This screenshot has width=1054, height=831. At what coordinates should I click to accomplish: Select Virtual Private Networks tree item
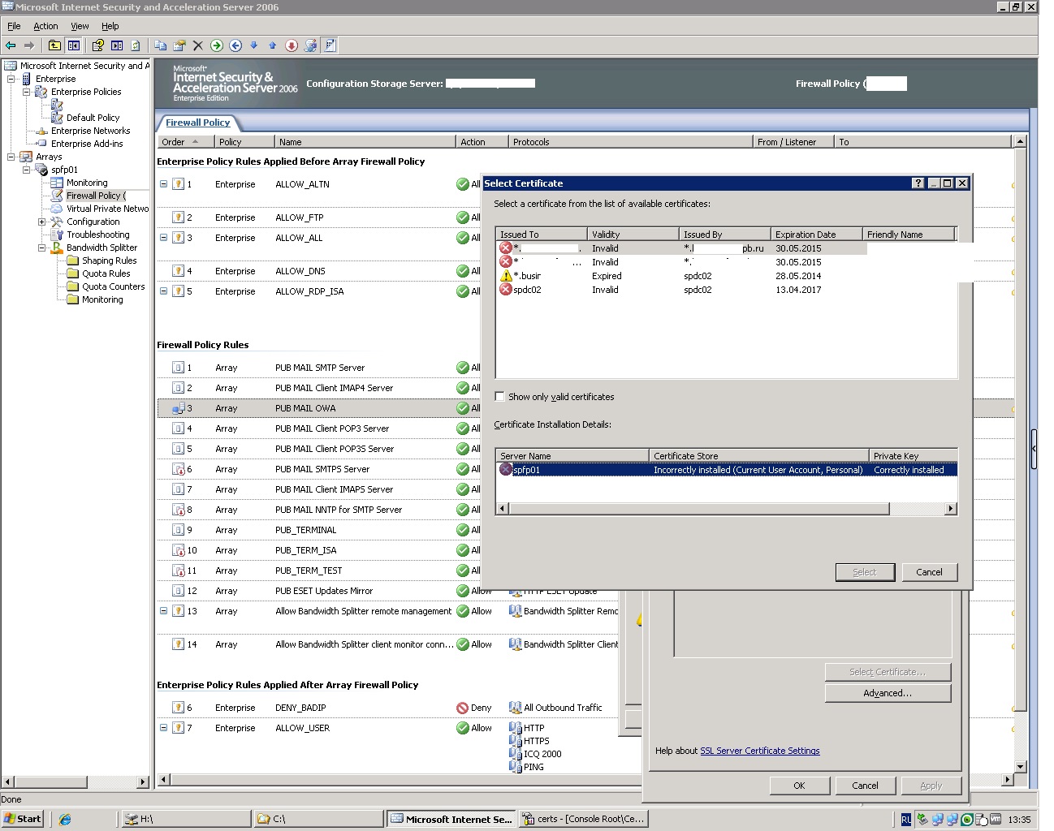point(107,209)
